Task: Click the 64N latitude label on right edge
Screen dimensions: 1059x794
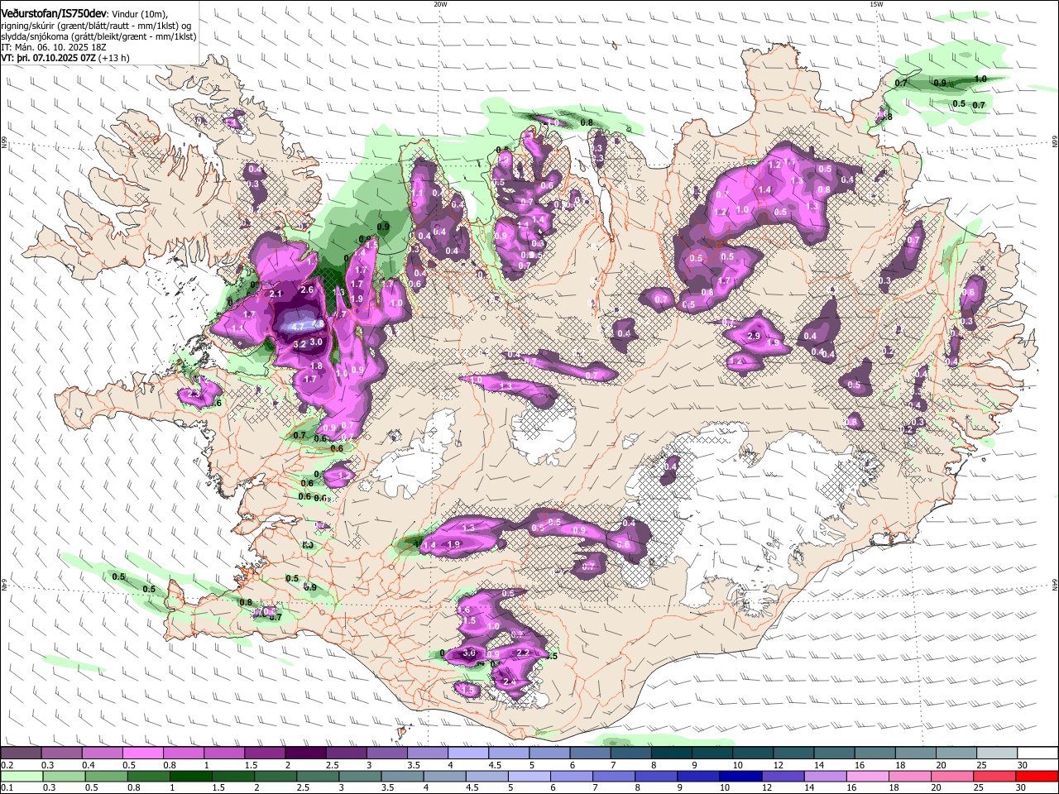Action: point(1055,584)
